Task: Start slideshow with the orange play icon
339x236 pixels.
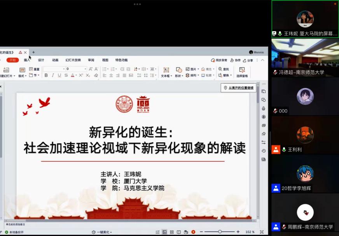Action: [x=193, y=232]
